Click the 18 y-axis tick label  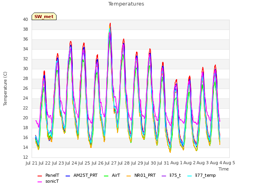pyautogui.click(x=25, y=128)
